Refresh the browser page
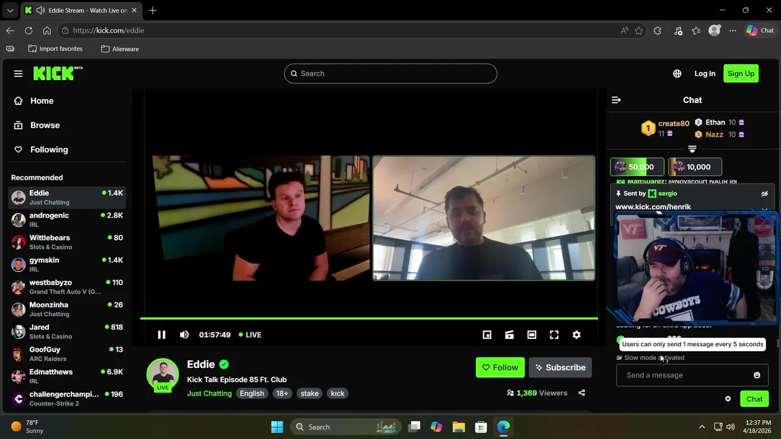This screenshot has width=781, height=439. coord(29,30)
